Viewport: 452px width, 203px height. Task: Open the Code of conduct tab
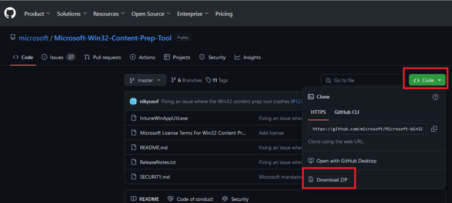point(190,199)
